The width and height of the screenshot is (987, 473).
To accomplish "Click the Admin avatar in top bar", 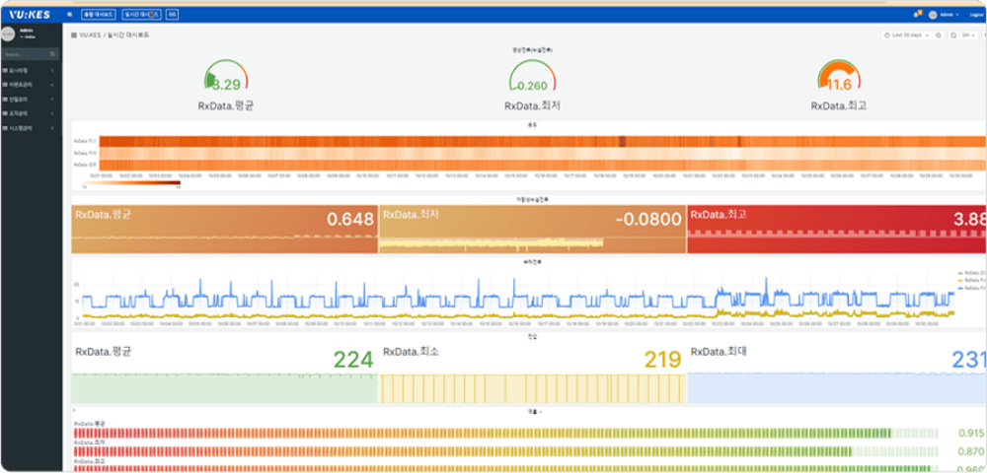I will (934, 15).
